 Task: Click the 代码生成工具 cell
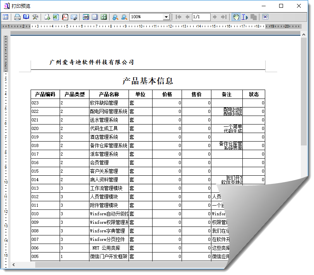point(109,128)
